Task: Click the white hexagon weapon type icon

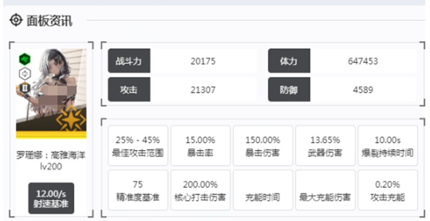Action: [x=25, y=73]
